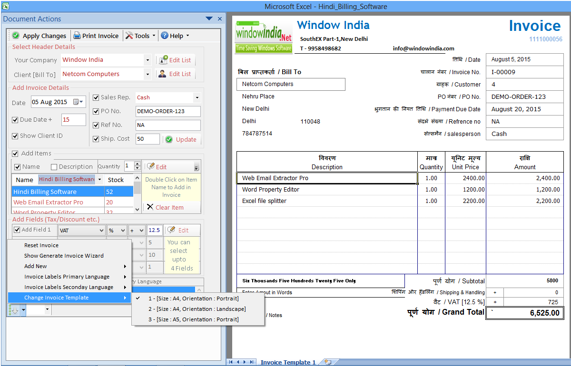Click the Due Date days field showing 15
571x366 pixels.
(74, 120)
